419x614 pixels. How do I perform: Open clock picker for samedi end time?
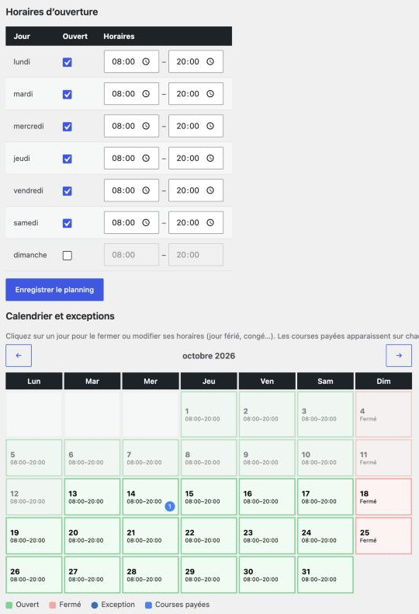[210, 222]
